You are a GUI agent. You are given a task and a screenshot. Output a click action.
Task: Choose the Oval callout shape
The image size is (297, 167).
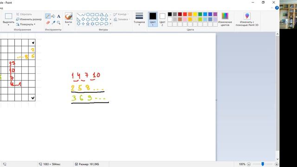point(102,24)
